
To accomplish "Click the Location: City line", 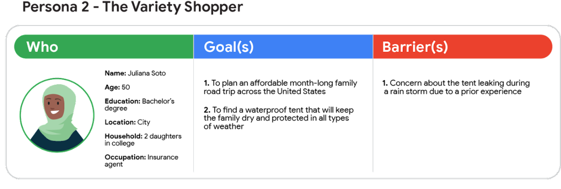I will [127, 122].
